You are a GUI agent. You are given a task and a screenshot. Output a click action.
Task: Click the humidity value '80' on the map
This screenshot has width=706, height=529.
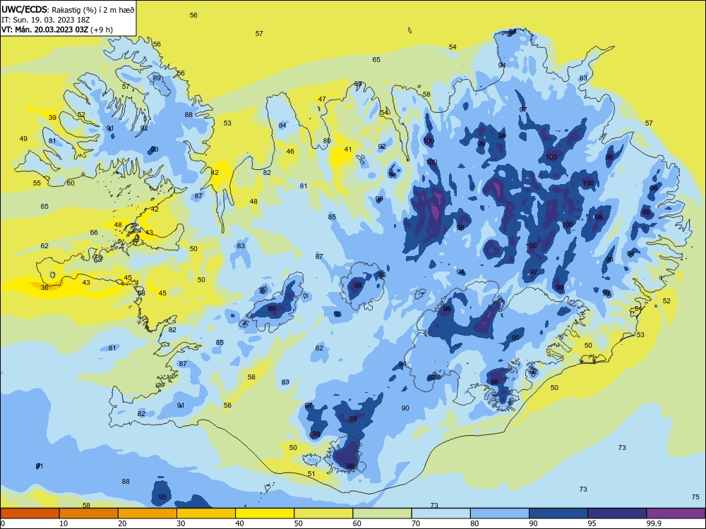click(x=327, y=140)
